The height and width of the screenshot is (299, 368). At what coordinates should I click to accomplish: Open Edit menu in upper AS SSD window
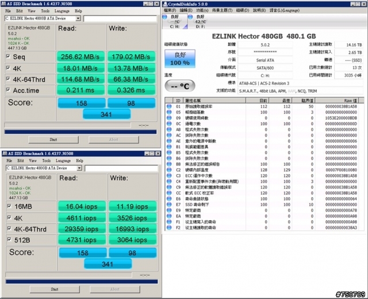(x=20, y=11)
